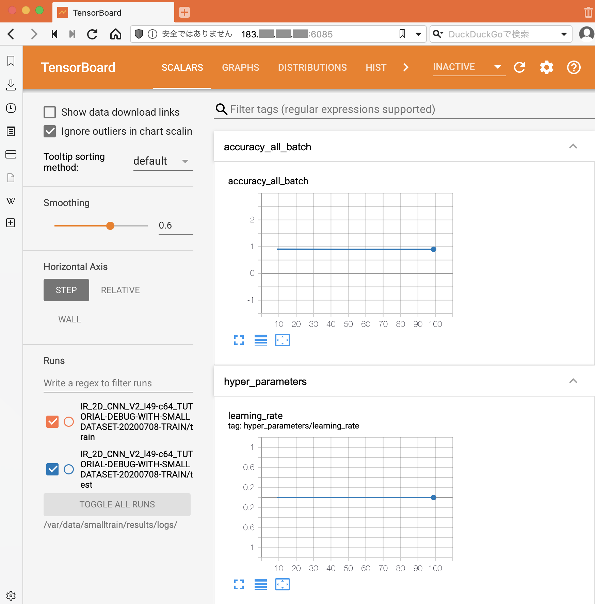
Task: Open the search engine selector magnifier
Action: [438, 34]
